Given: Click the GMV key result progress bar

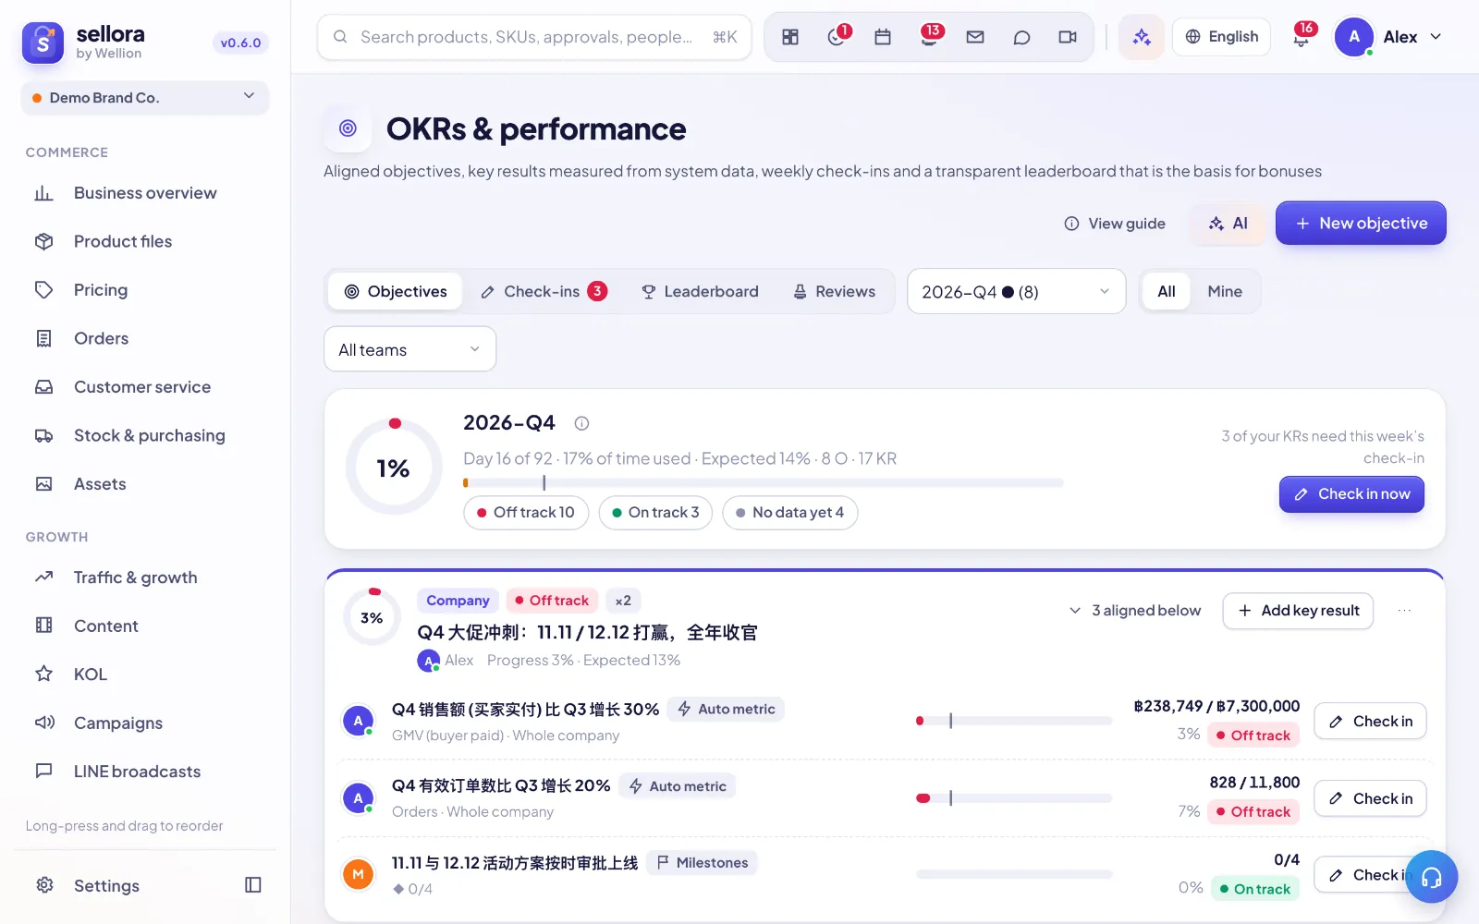Looking at the screenshot, I should (x=1014, y=721).
